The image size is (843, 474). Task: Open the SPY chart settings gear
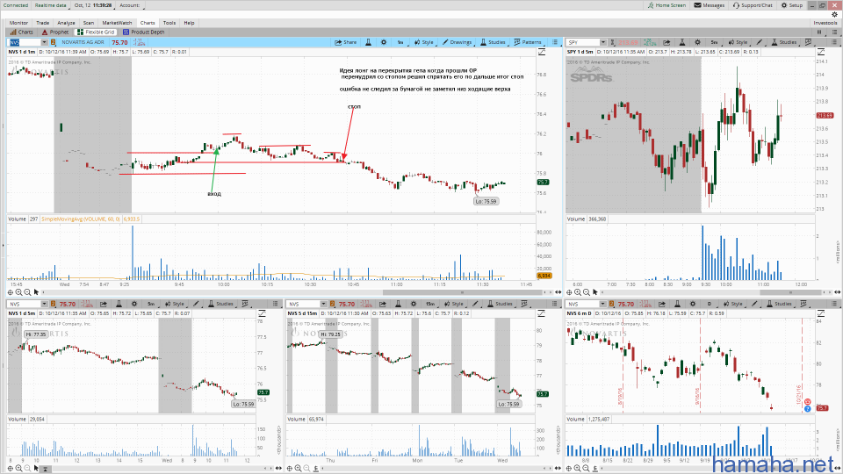pyautogui.click(x=697, y=42)
